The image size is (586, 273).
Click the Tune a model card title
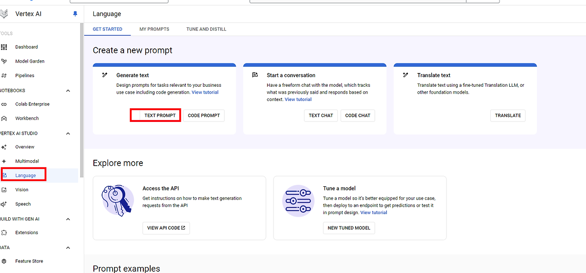pyautogui.click(x=339, y=188)
